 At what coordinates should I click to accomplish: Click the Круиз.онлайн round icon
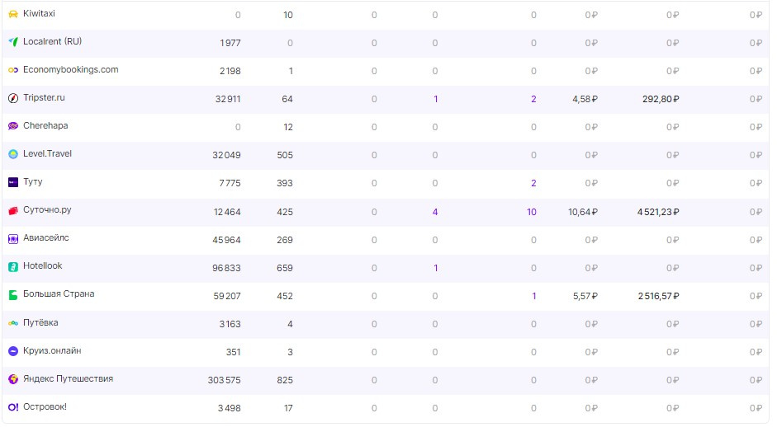[13, 351]
